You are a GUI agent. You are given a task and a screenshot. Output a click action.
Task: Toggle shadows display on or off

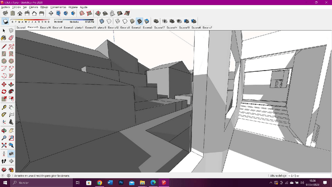tap(5, 21)
